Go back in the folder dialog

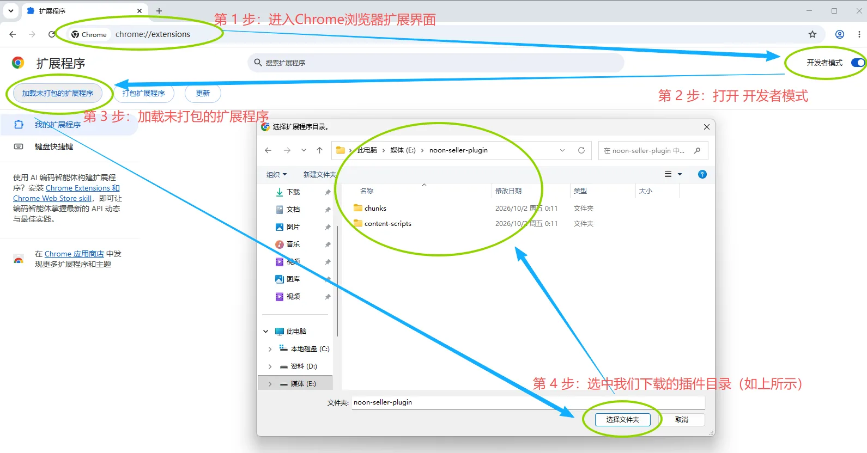click(x=268, y=150)
